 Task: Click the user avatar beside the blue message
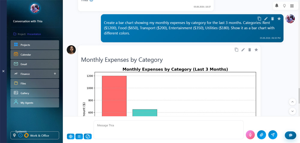click(290, 19)
